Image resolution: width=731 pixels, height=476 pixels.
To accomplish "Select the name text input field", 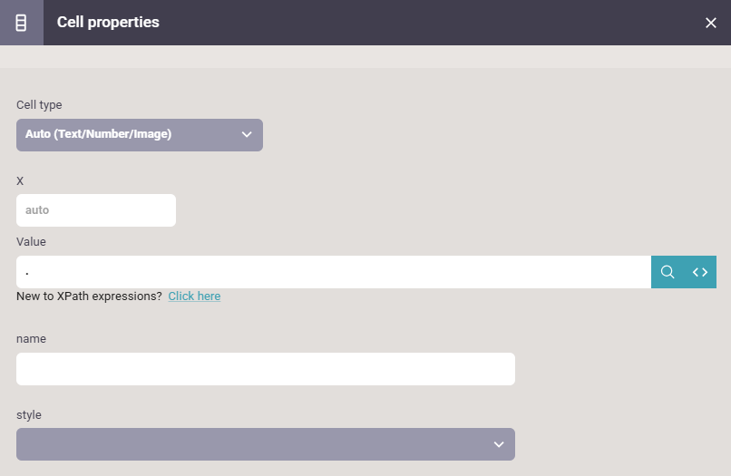I will click(265, 369).
